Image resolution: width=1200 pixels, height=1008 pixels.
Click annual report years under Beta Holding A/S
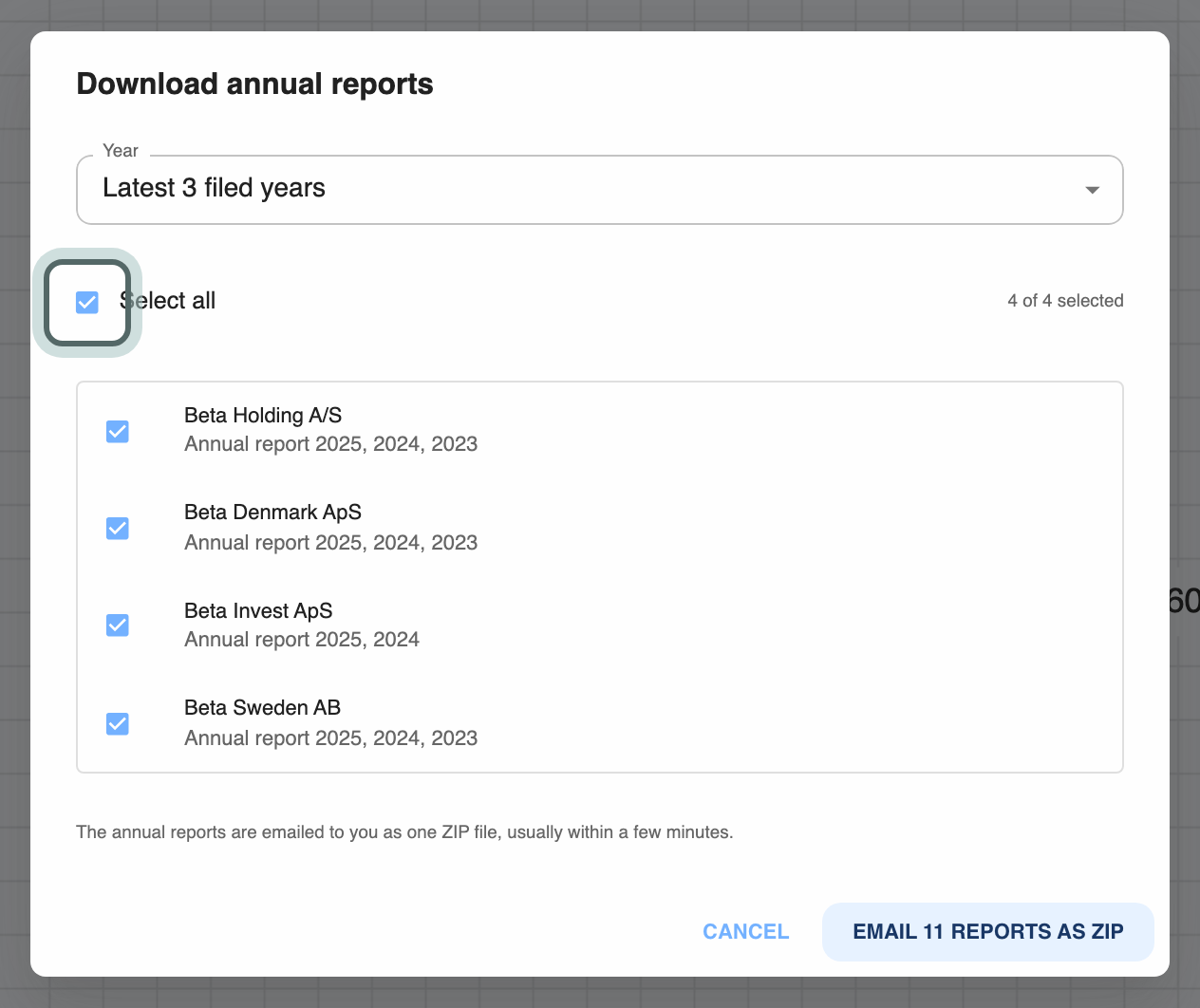pos(330,444)
